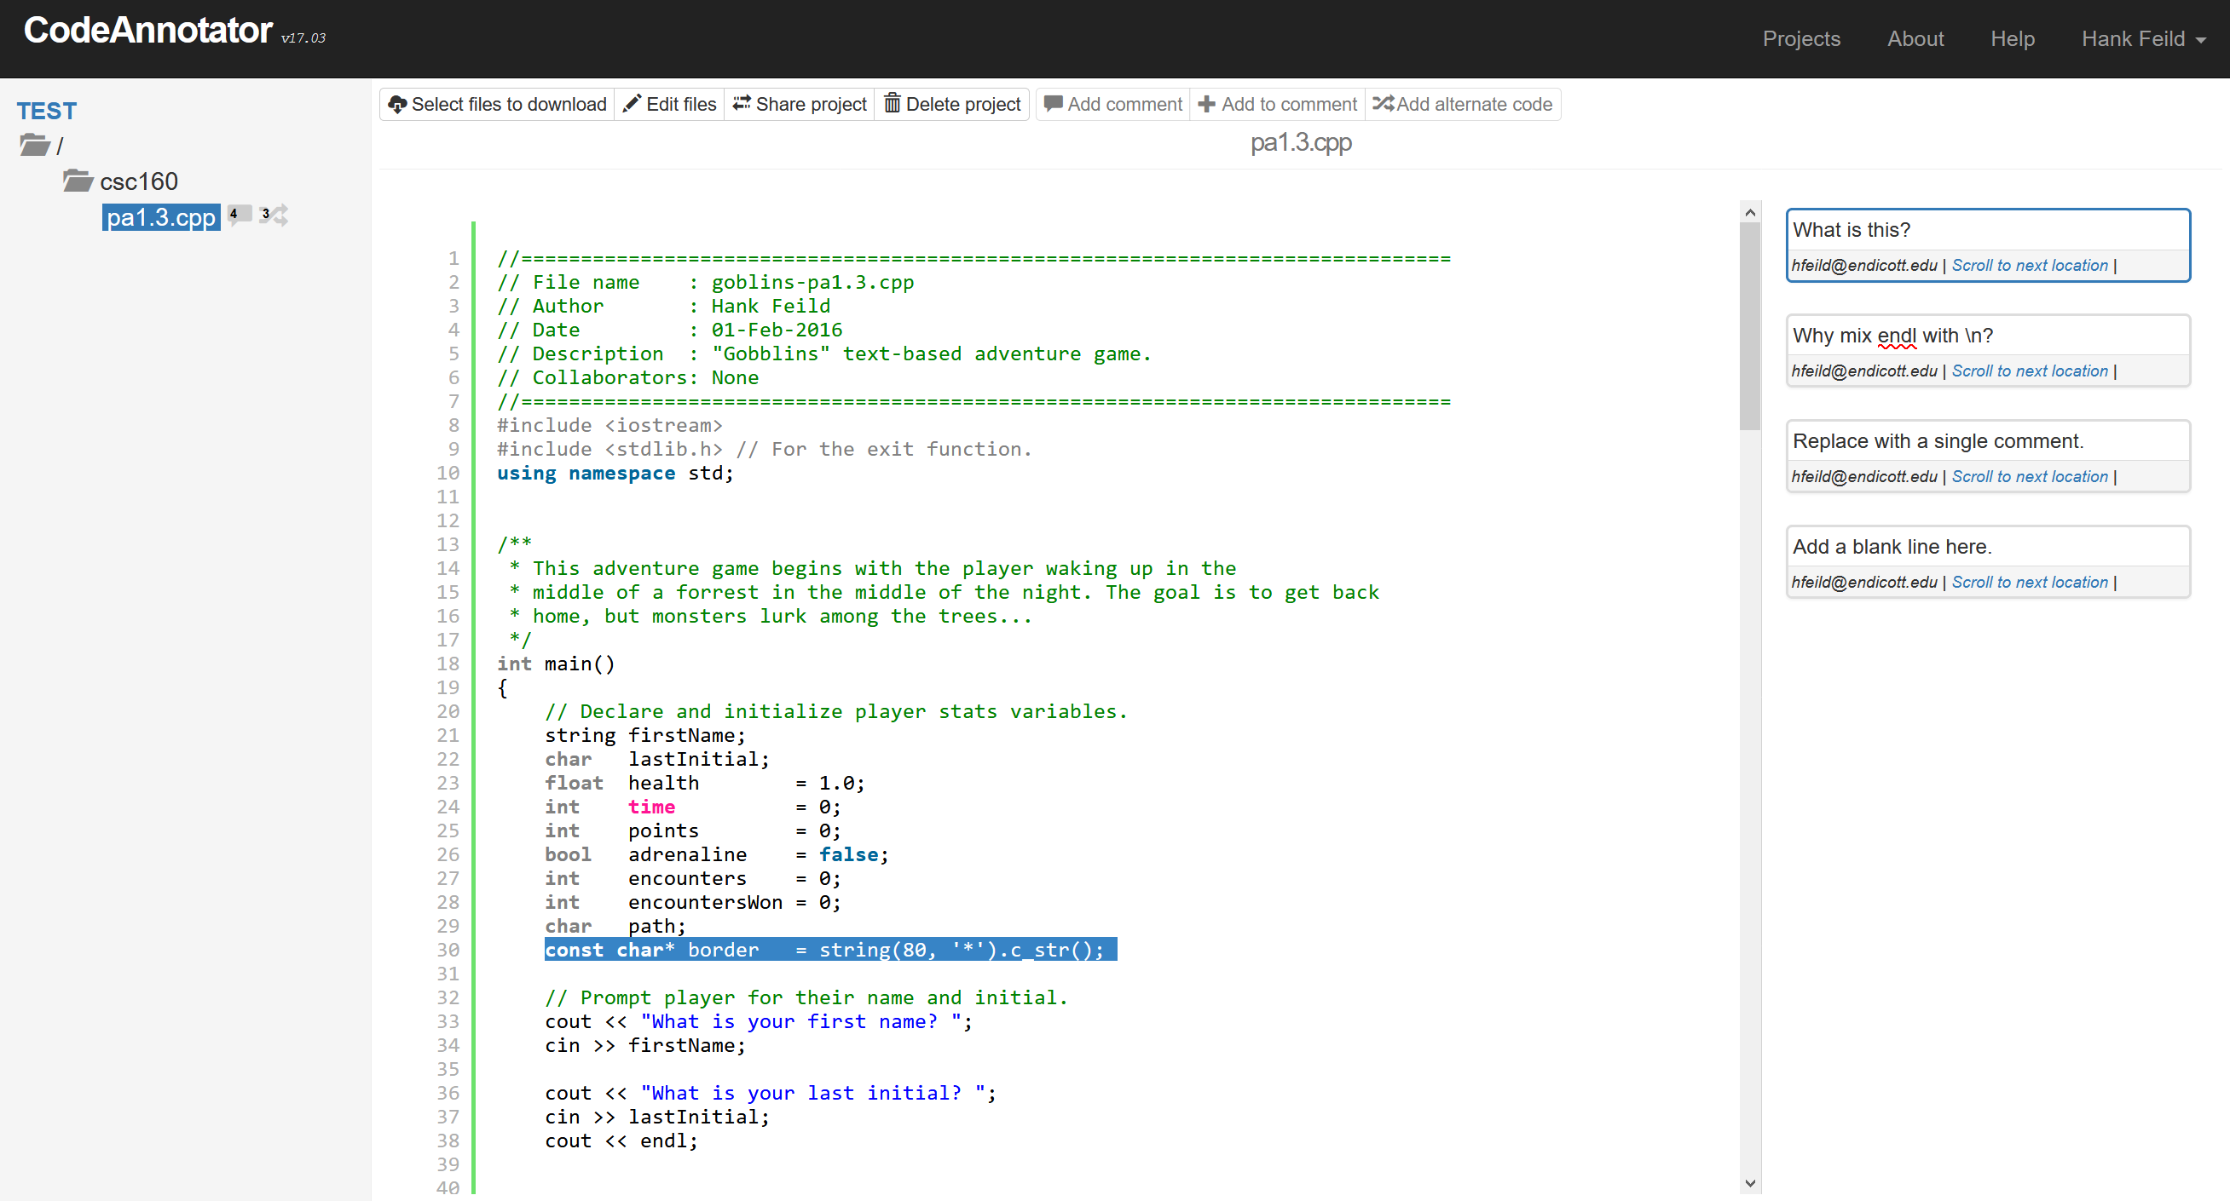Click the Share project arrows icon
Screen dimensions: 2230x1201
pos(742,104)
